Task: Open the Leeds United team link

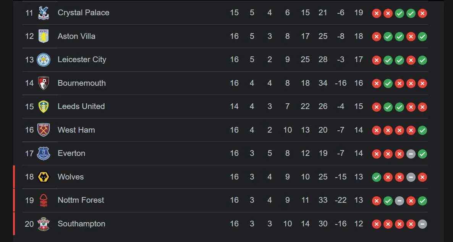Action: coord(81,106)
